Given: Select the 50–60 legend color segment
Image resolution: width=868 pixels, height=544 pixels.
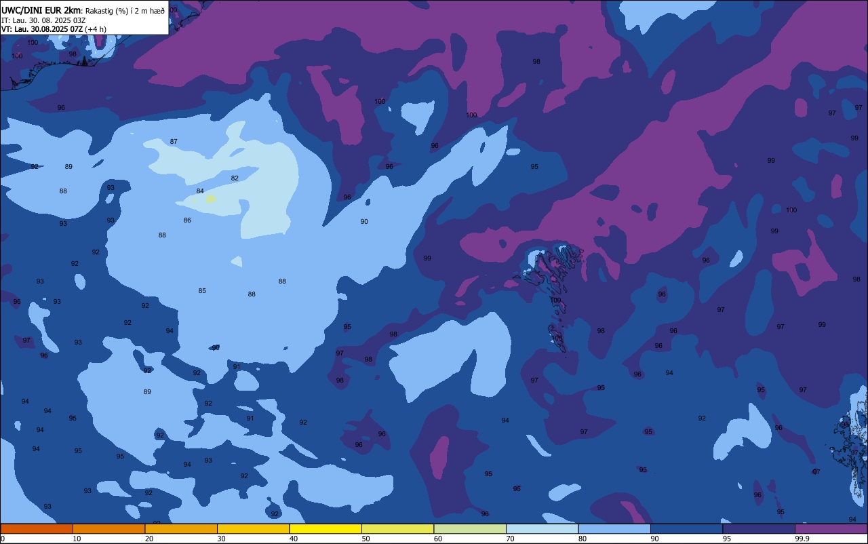Looking at the screenshot, I should click(x=397, y=528).
